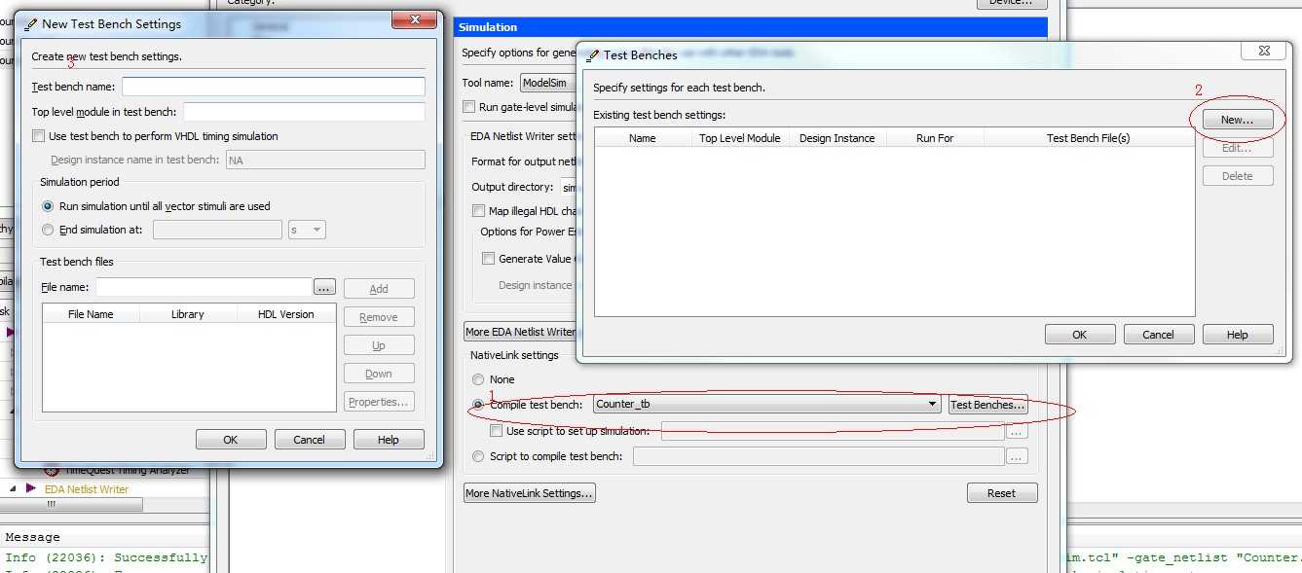The image size is (1302, 573).
Task: Click New... in the Test Benches dialog
Action: coord(1237,120)
